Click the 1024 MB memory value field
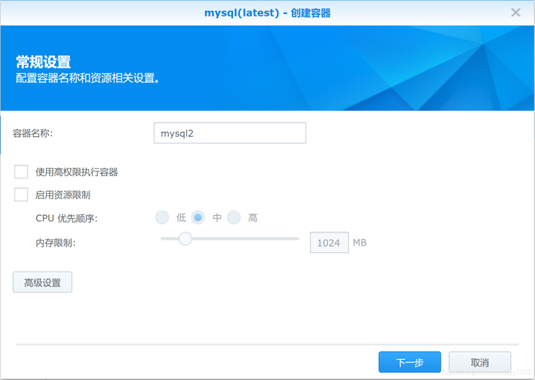This screenshot has width=535, height=380. 329,242
